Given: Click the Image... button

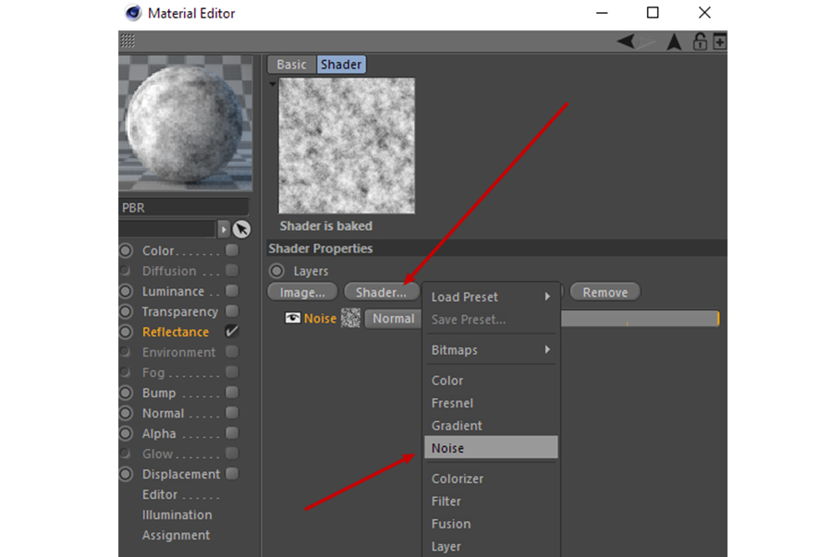Looking at the screenshot, I should (302, 291).
